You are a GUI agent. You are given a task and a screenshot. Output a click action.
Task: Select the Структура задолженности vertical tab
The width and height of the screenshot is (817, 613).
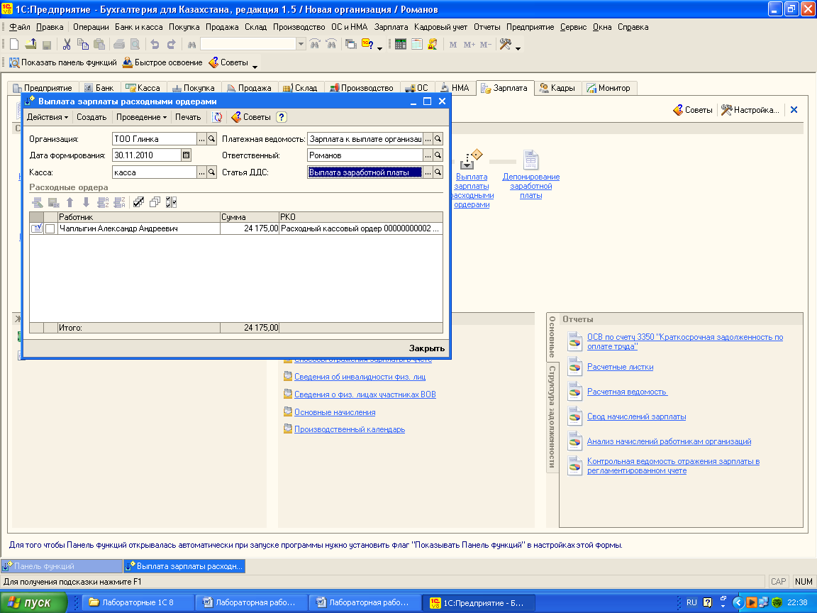coord(552,416)
